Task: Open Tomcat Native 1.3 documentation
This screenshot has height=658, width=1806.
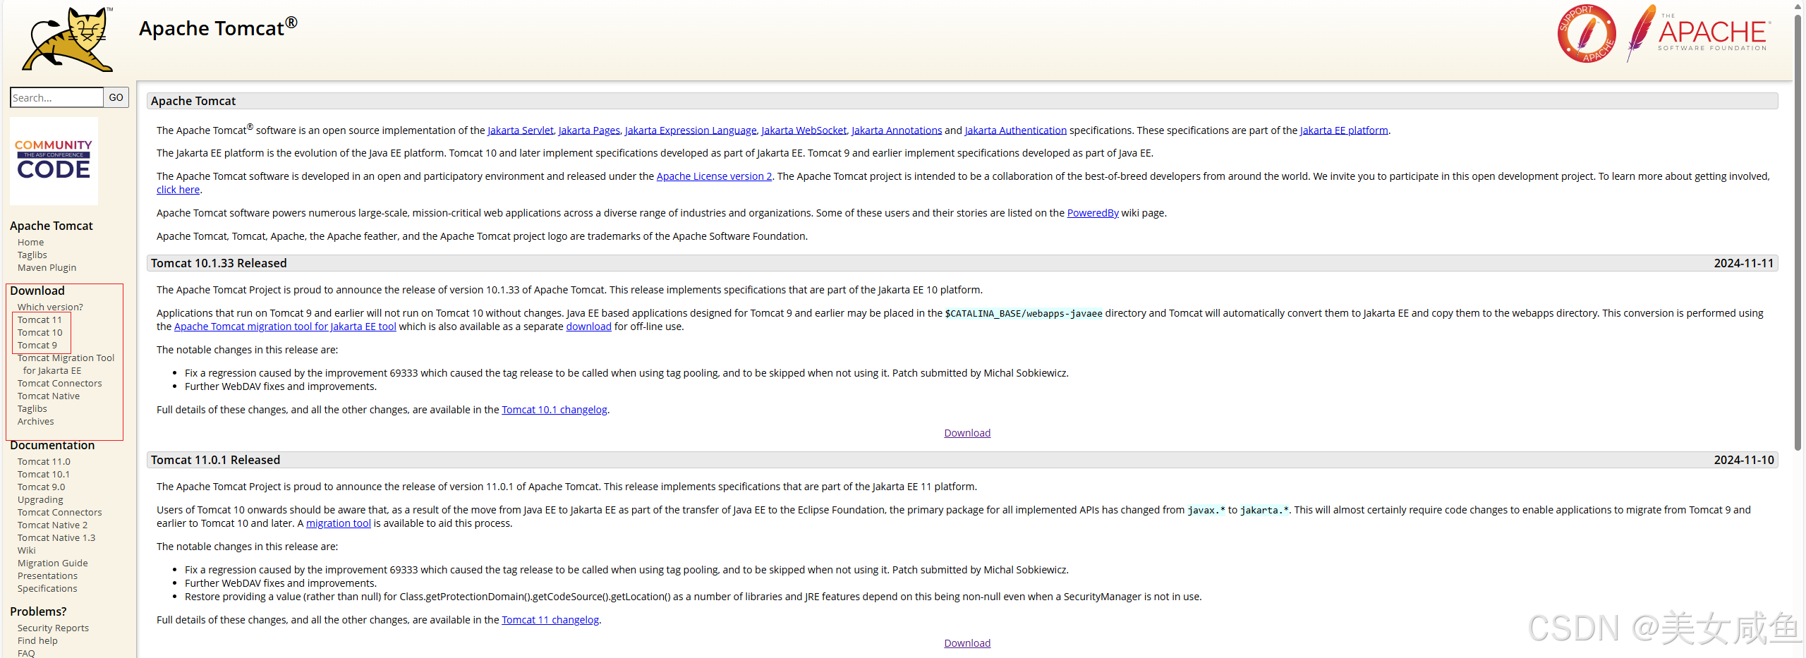Action: coord(56,537)
